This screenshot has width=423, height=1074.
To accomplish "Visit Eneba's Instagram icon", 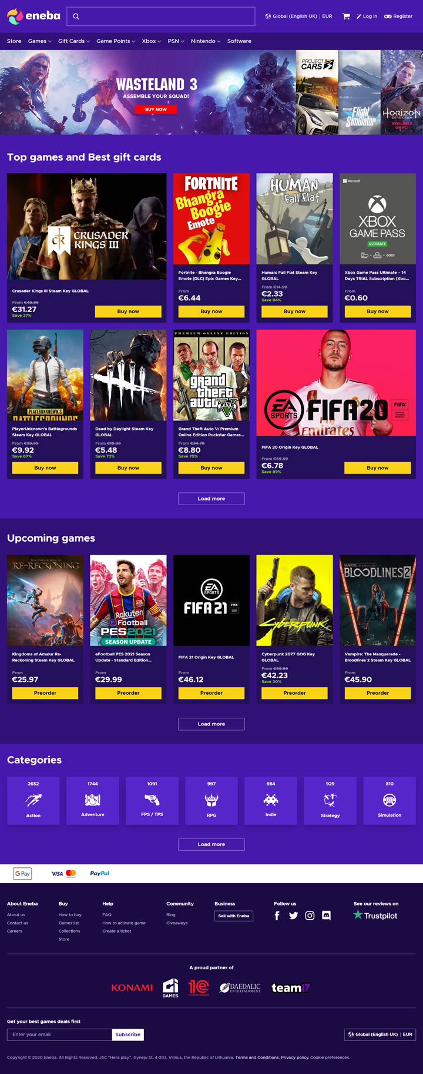I will coord(310,916).
